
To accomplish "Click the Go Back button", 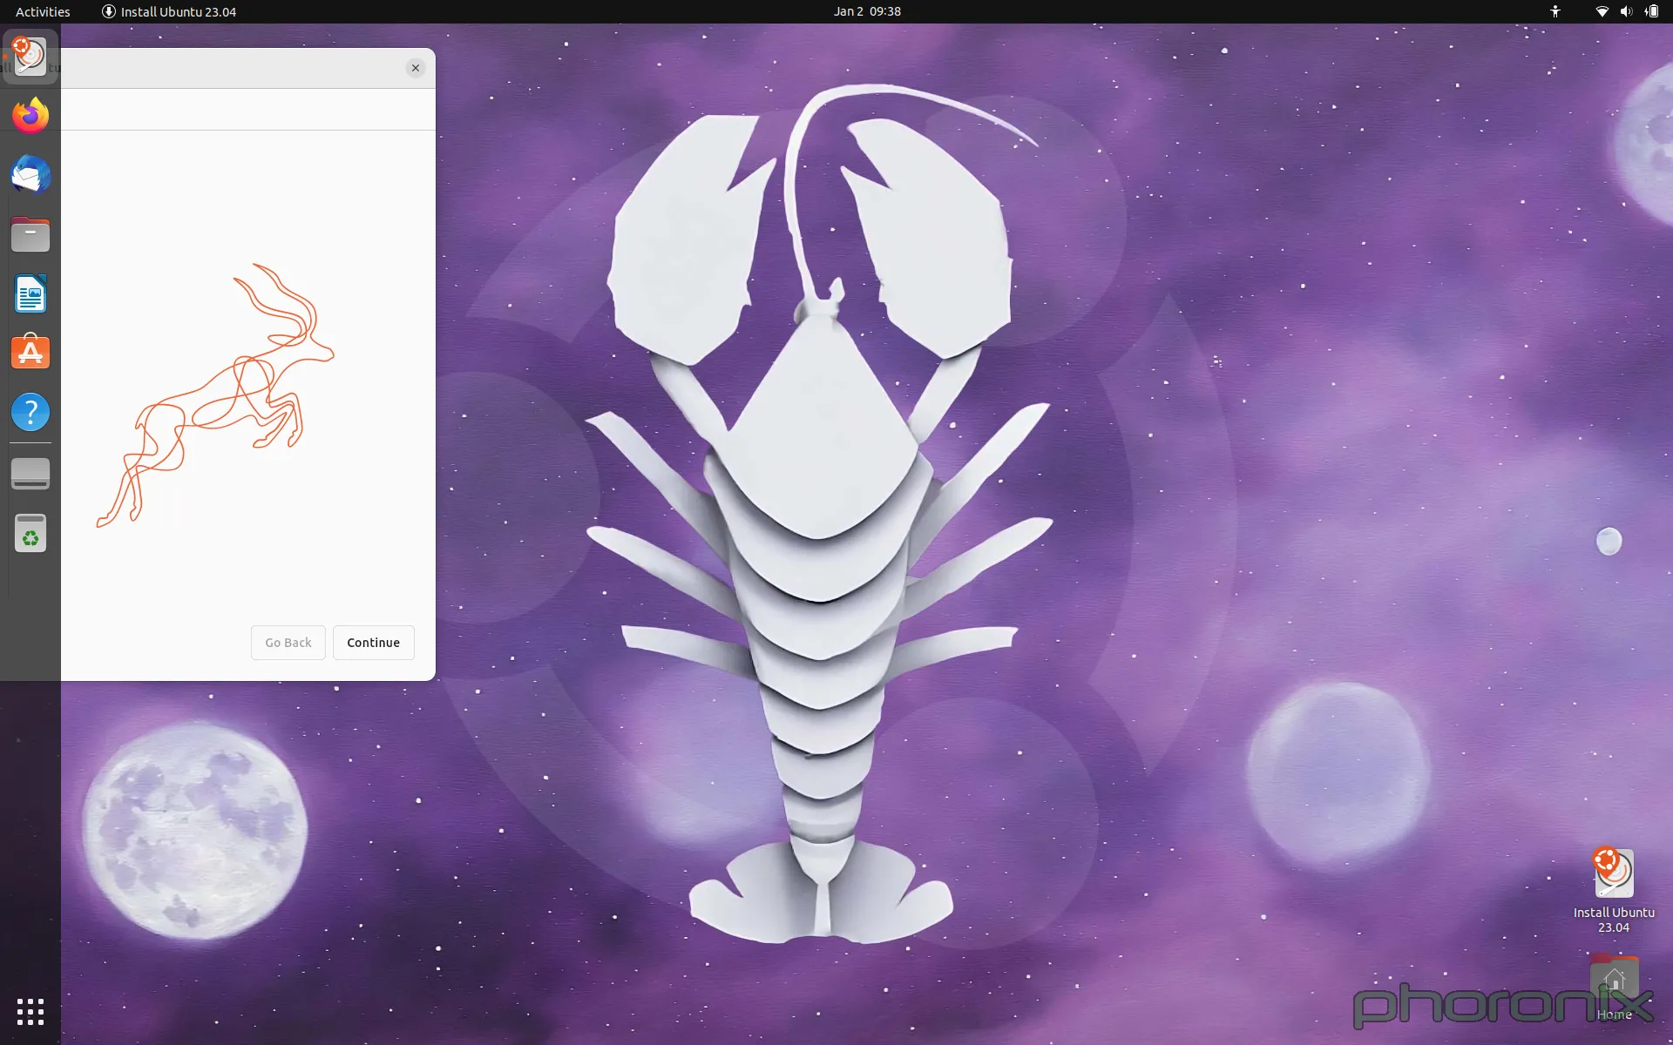I will [288, 643].
